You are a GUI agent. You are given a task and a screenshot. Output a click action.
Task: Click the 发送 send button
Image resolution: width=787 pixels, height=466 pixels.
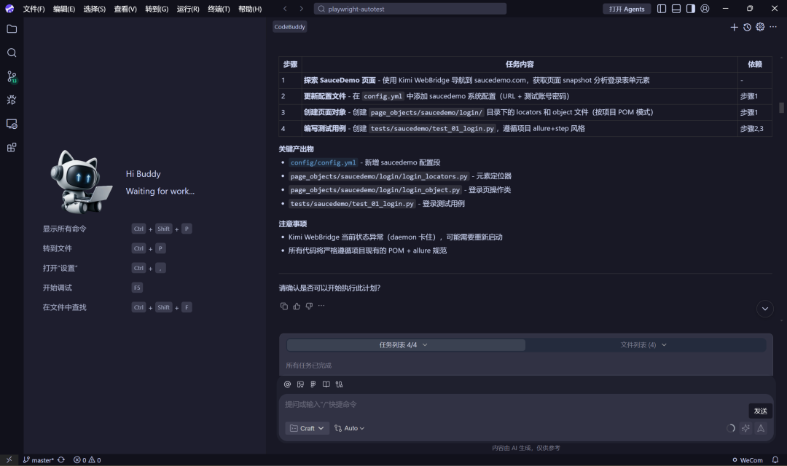coord(760,411)
